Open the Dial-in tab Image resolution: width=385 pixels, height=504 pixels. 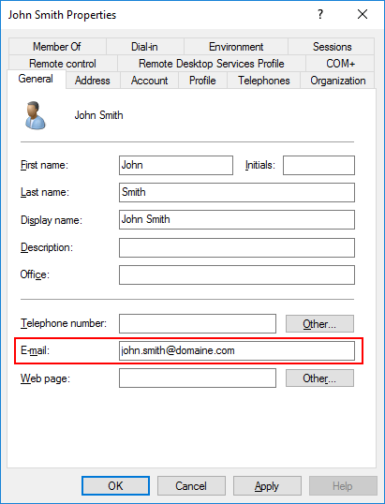pos(144,47)
